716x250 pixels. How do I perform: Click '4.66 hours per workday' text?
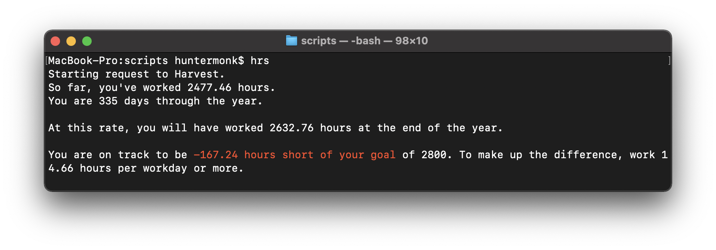click(x=117, y=168)
